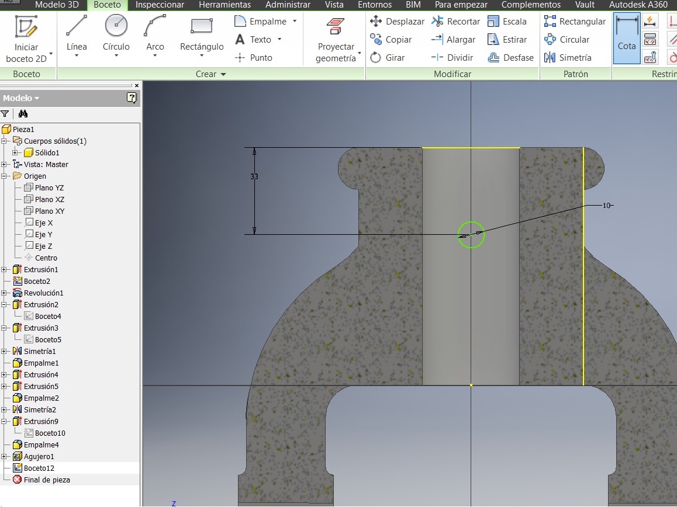Screen dimensions: 677x507
Task: Activate the Copiar tool
Action: pos(391,39)
